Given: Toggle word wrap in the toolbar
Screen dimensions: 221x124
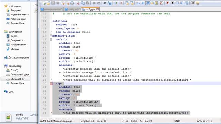Looking at the screenshot, I should (x=138, y=3).
